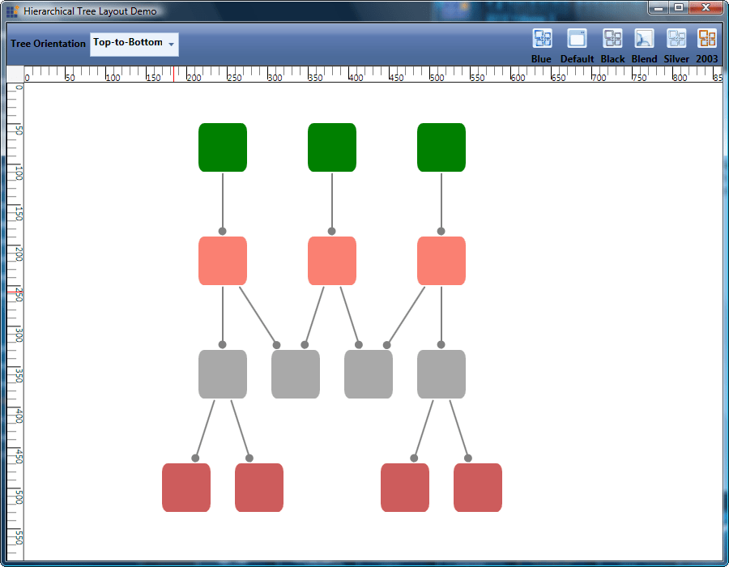Expand the Top-to-Bottom combo box arrow

(169, 45)
